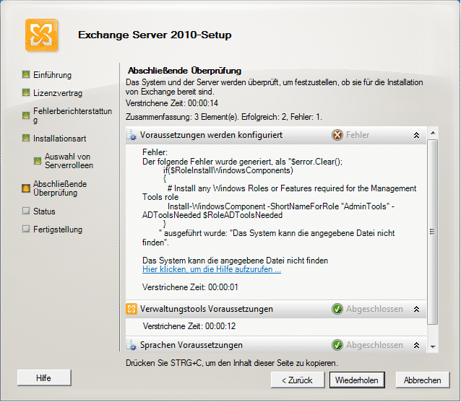Click the empty Status step icon

coord(26,211)
